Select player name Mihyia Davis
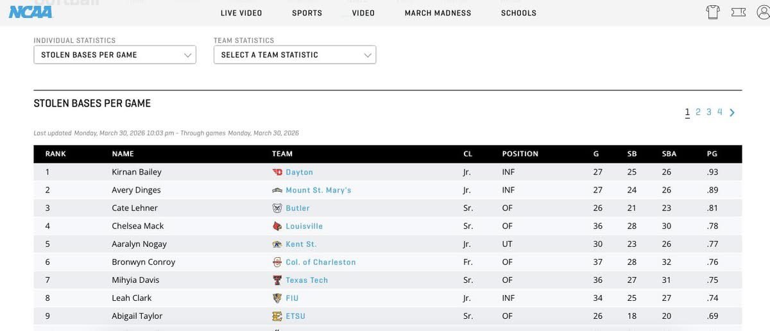Viewport: 770px width, 331px height. point(135,280)
